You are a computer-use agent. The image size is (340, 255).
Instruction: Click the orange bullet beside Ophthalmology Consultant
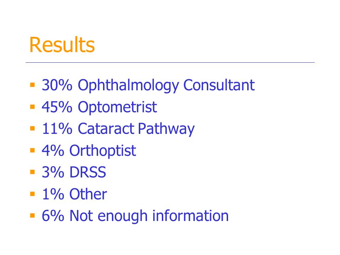coord(33,85)
